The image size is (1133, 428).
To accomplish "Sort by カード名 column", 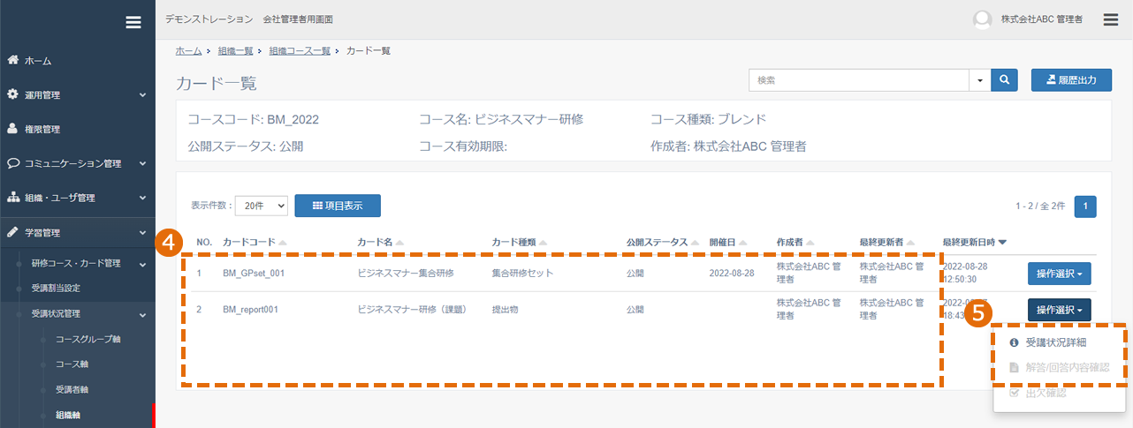I will (380, 242).
